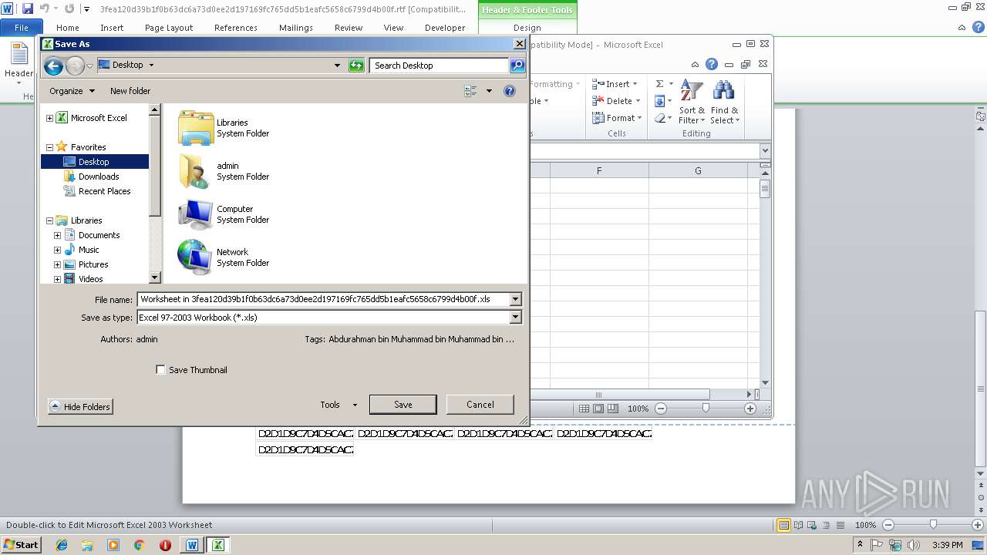The image size is (987, 555).
Task: Click the Windows Start button
Action: (x=21, y=545)
